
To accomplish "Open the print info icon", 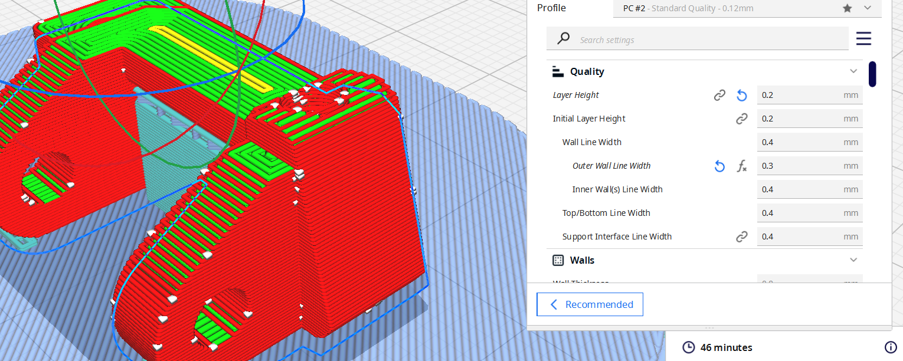I will [x=891, y=347].
